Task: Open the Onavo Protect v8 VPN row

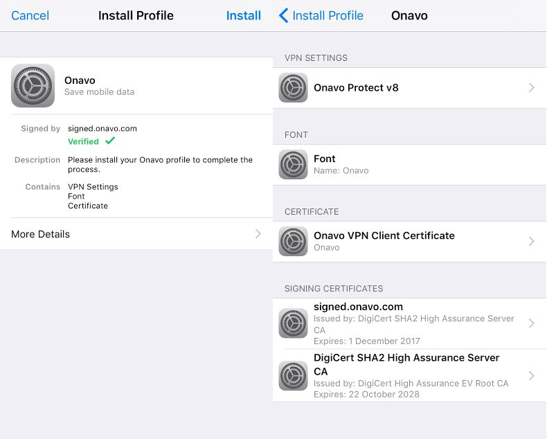Action: [x=409, y=88]
